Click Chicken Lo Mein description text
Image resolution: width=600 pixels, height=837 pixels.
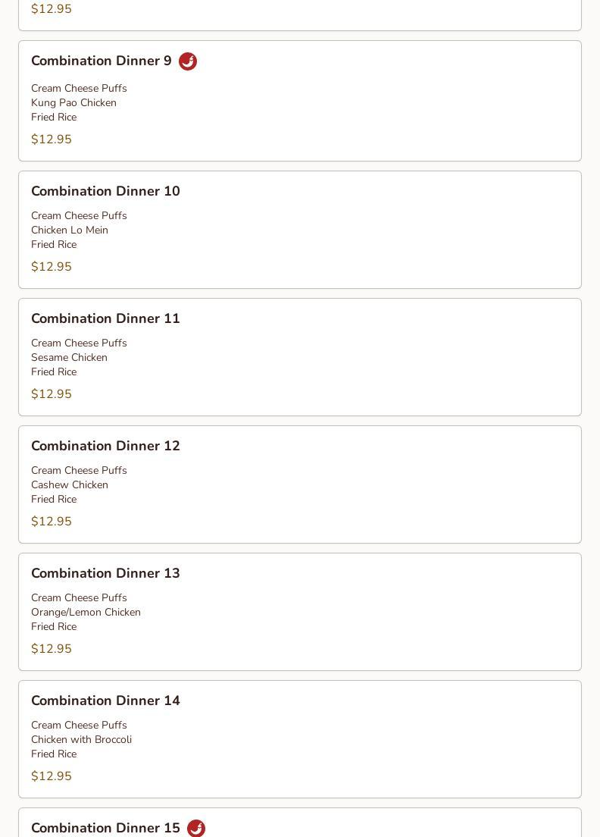[70, 230]
